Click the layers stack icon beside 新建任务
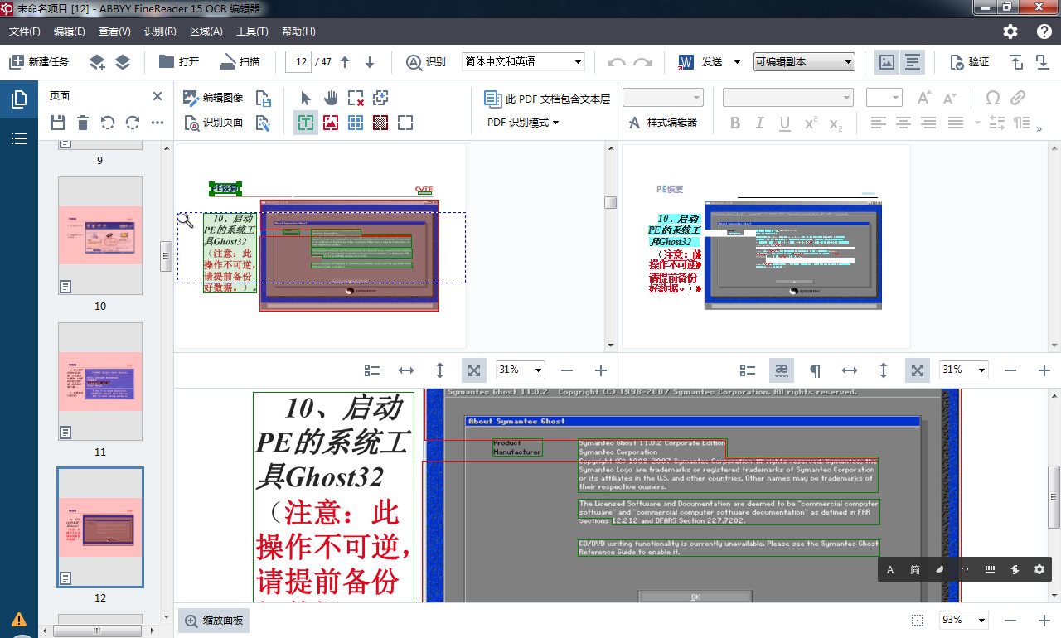The width and height of the screenshot is (1061, 638). pos(123,62)
